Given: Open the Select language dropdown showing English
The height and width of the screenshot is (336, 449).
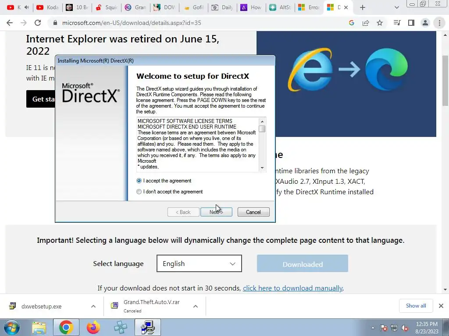Looking at the screenshot, I should pyautogui.click(x=200, y=263).
